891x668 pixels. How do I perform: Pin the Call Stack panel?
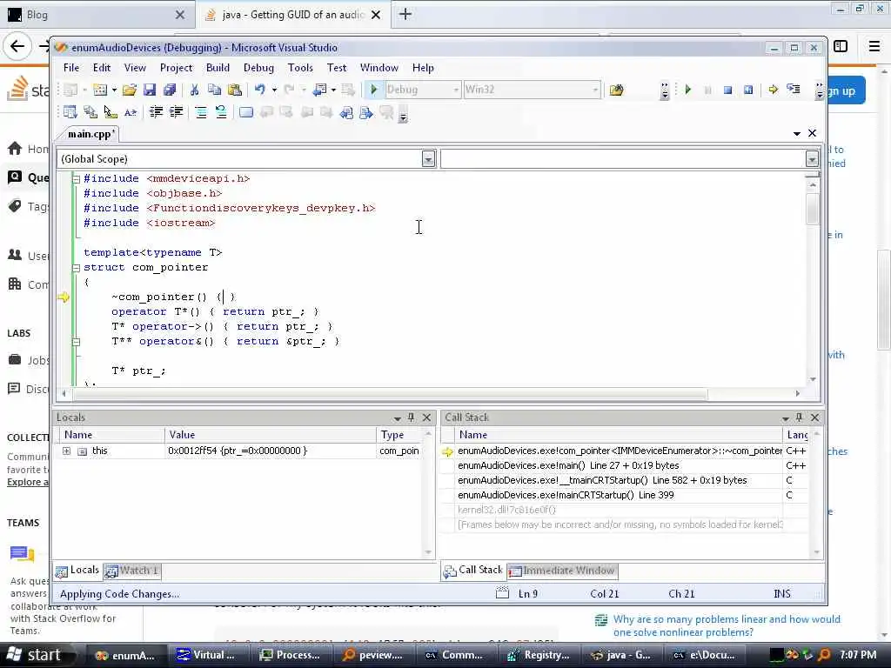point(799,417)
